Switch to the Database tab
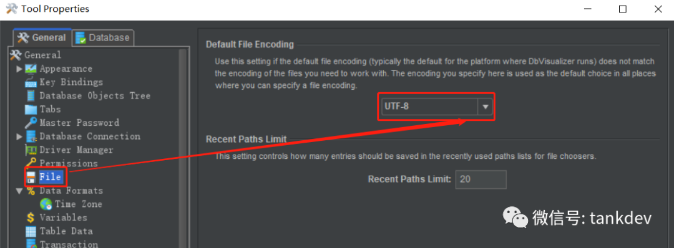The image size is (674, 248). (103, 38)
